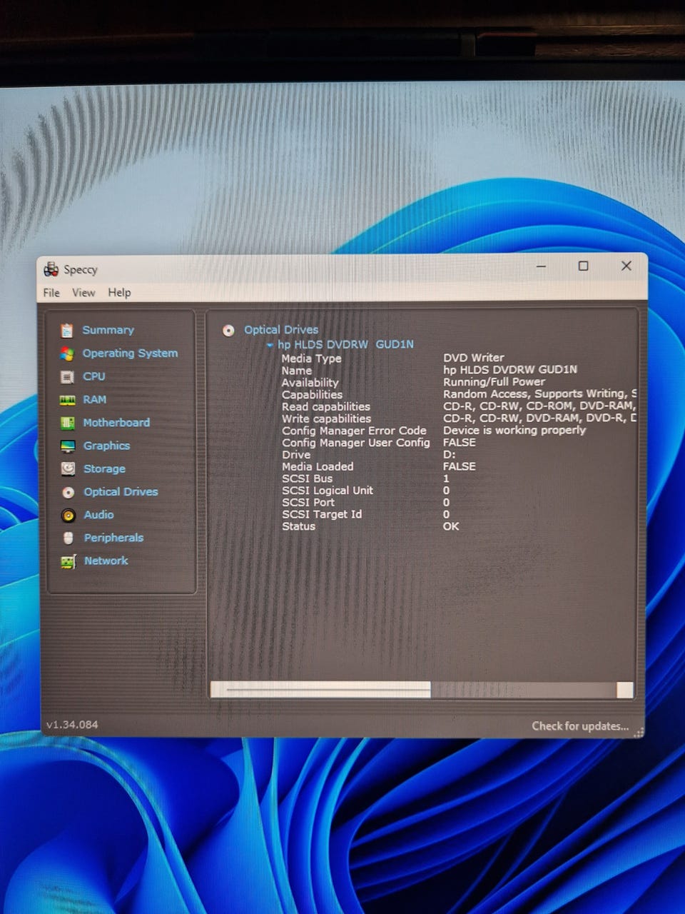Select the Availability row label

point(310,383)
